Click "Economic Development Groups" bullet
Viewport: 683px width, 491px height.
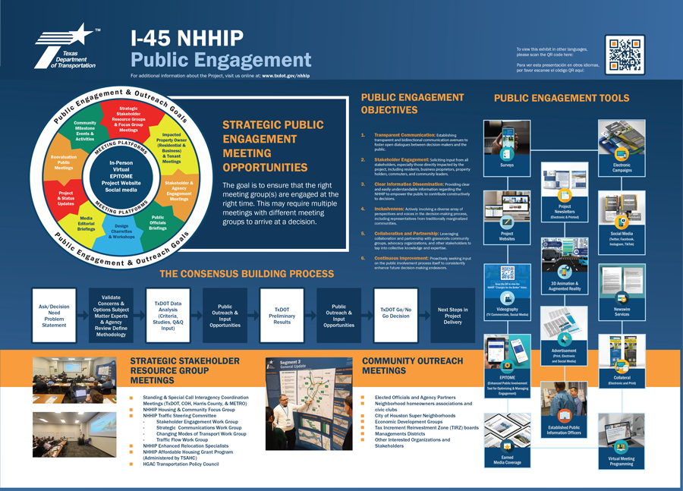[x=408, y=422]
